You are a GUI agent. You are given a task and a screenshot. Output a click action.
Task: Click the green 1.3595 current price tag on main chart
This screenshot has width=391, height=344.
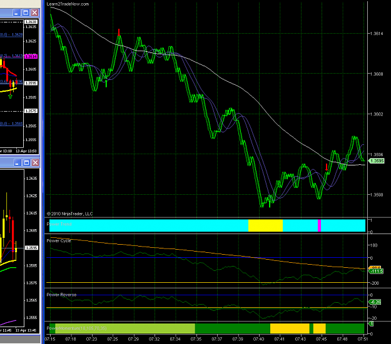pos(377,161)
